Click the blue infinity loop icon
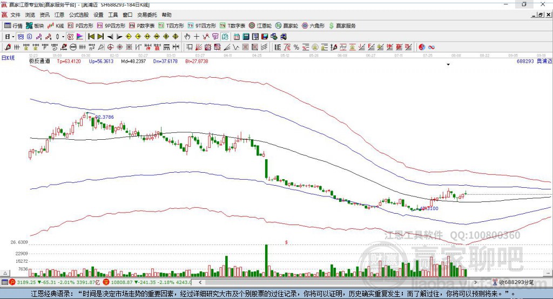553x299 pixels. [431, 47]
